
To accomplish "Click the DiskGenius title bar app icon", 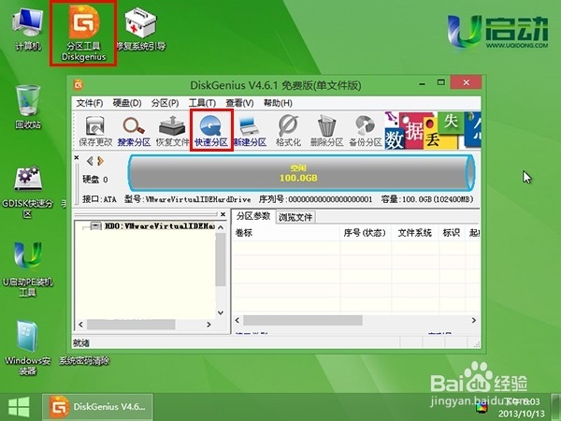I will coord(79,85).
